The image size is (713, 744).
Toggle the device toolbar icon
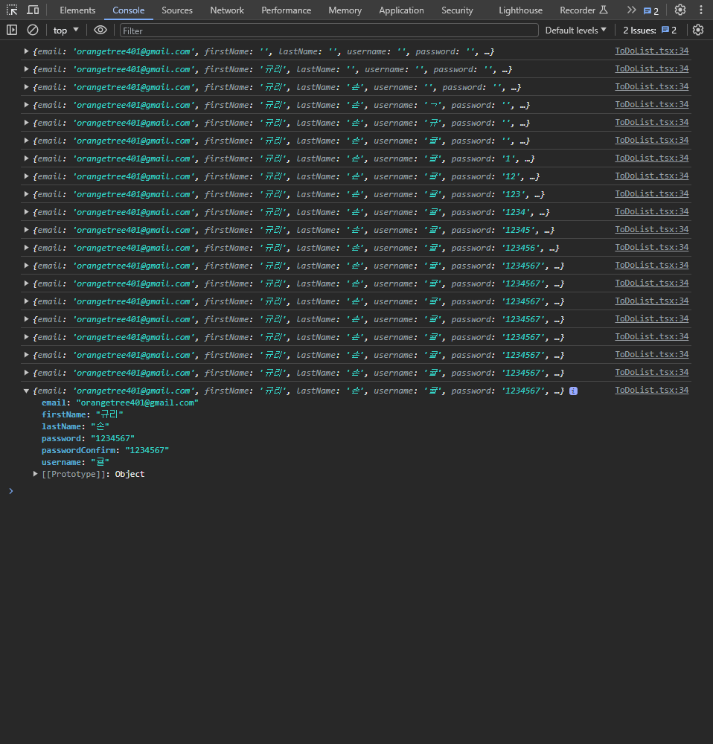[33, 10]
